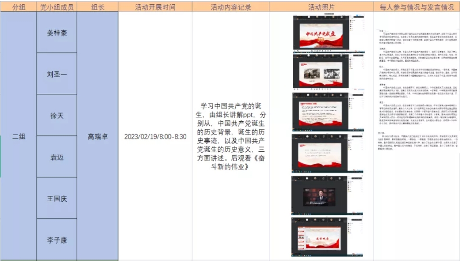Click the 组长 column header
The height and width of the screenshot is (261, 460).
pyautogui.click(x=97, y=7)
